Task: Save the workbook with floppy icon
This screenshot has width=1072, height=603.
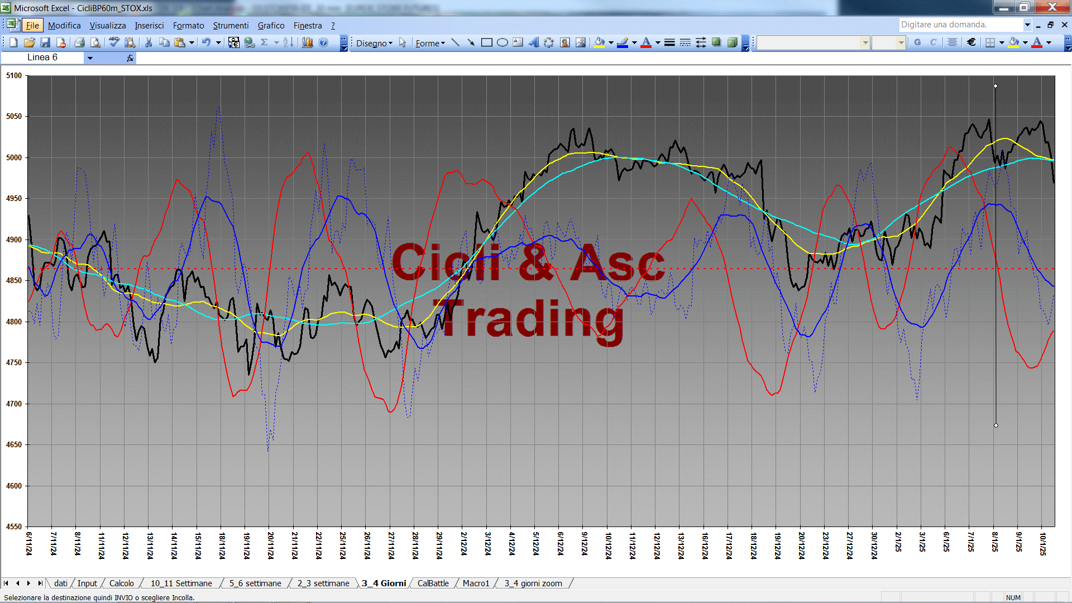Action: point(45,42)
